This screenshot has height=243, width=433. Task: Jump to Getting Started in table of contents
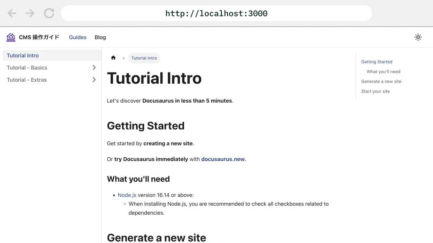click(x=377, y=62)
